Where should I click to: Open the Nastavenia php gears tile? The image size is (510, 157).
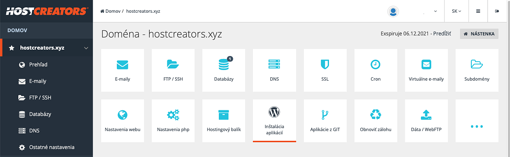(173, 121)
